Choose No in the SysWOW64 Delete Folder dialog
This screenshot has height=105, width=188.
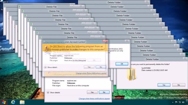(x=179, y=85)
